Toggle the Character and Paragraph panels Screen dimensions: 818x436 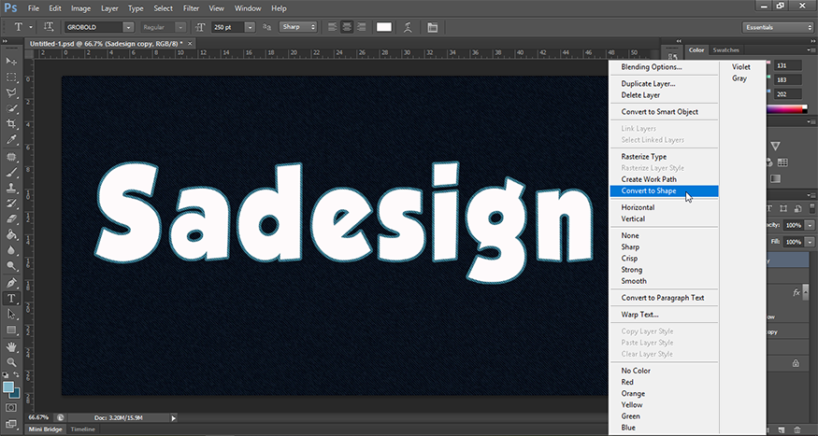point(433,27)
